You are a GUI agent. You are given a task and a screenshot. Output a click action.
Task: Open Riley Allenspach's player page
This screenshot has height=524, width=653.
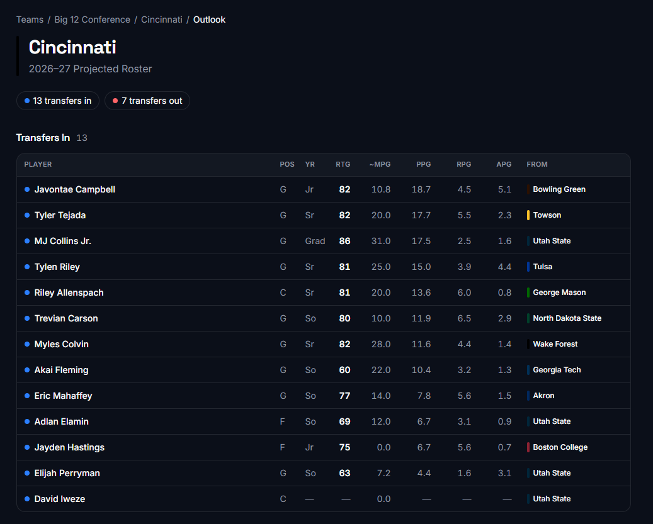point(69,293)
